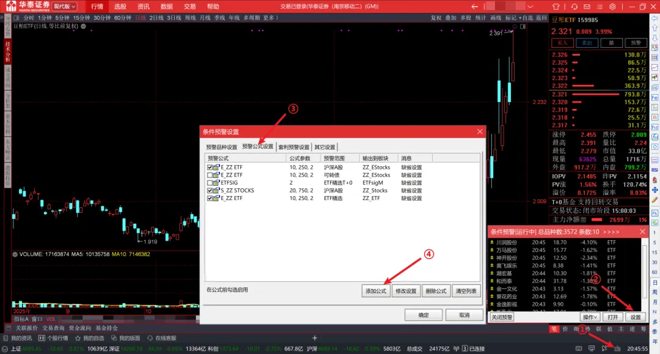Toggle checkbox for E_ZZ ETF ETF精选 formula
This screenshot has height=354, width=660.
tap(210, 198)
